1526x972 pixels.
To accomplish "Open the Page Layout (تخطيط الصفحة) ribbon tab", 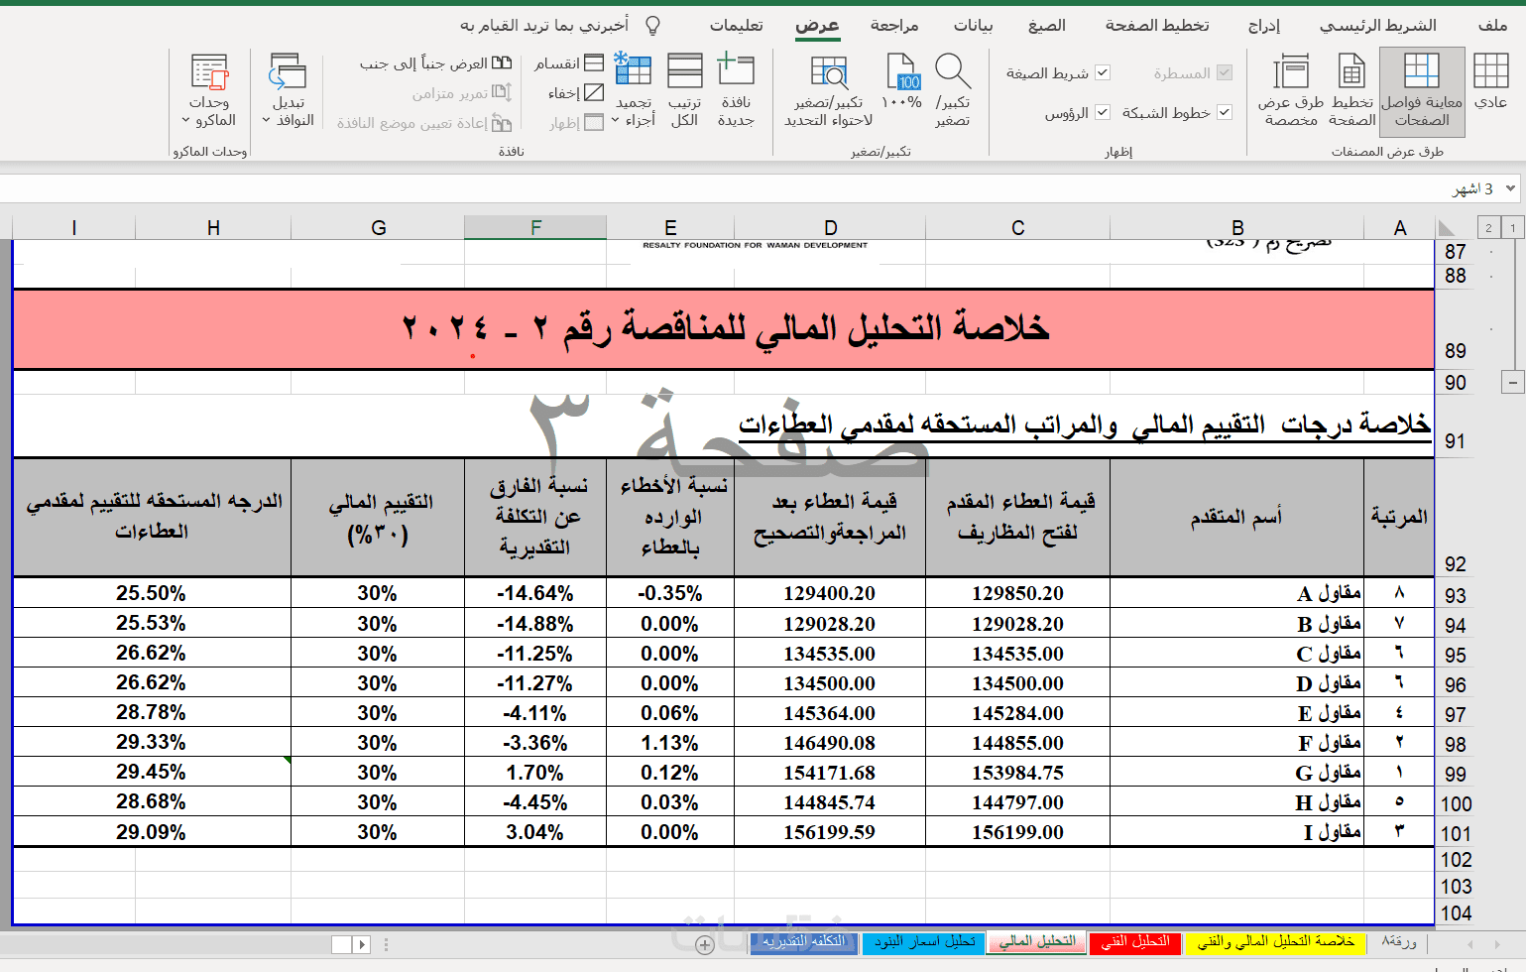I will [1157, 26].
